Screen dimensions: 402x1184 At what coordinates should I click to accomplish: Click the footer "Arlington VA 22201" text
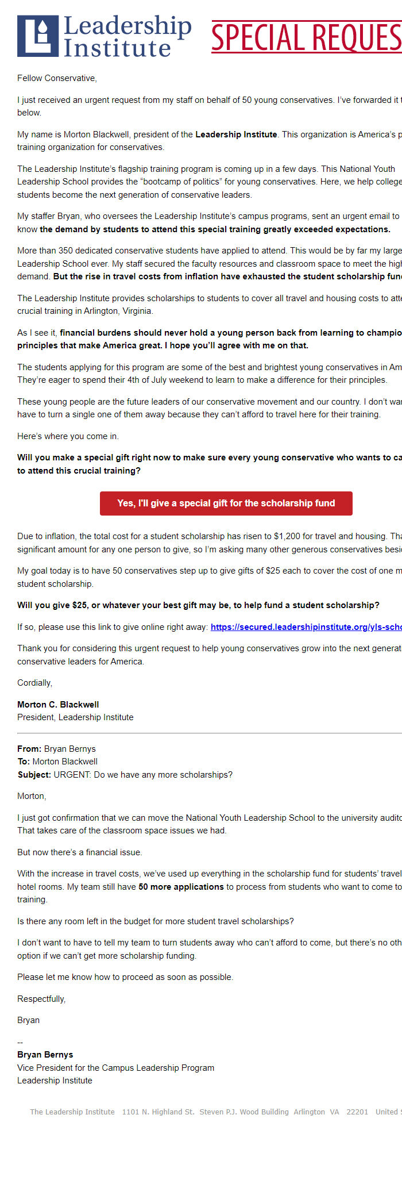point(331,1112)
